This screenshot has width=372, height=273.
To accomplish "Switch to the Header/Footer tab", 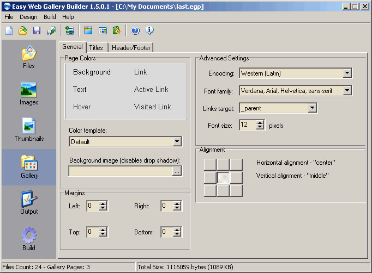I will point(131,48).
